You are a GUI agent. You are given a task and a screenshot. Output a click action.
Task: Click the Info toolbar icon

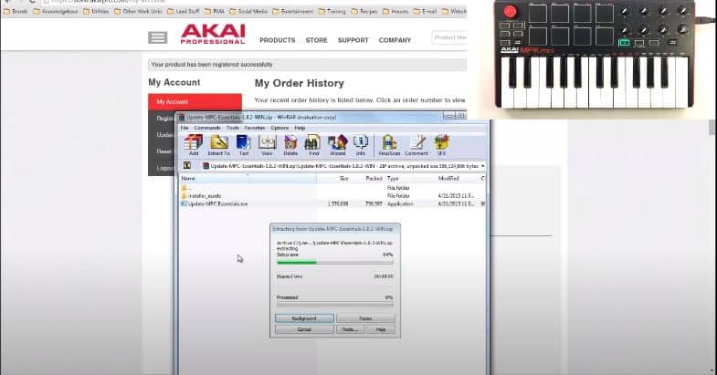[x=361, y=145]
